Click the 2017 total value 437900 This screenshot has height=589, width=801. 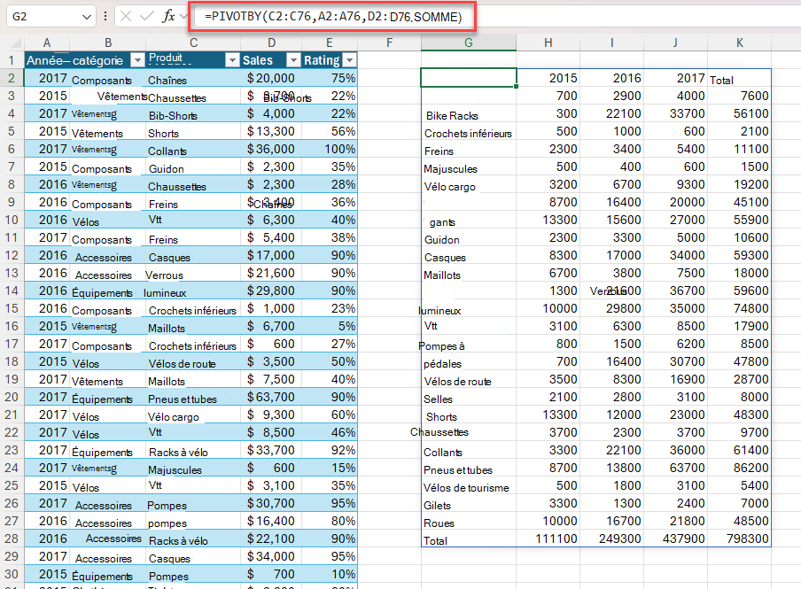(675, 539)
